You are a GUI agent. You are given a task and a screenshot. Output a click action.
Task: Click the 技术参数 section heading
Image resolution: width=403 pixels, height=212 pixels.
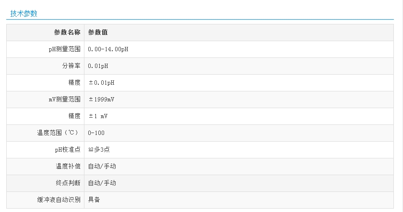coord(24,14)
